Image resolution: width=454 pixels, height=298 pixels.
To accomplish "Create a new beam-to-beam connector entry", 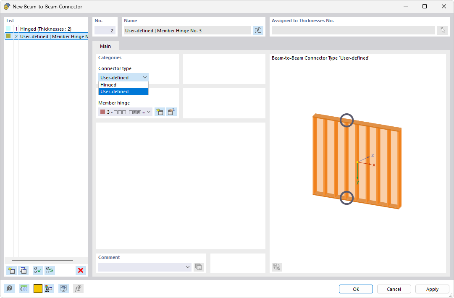I will (x=11, y=270).
